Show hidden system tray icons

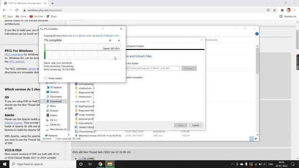(x=232, y=164)
